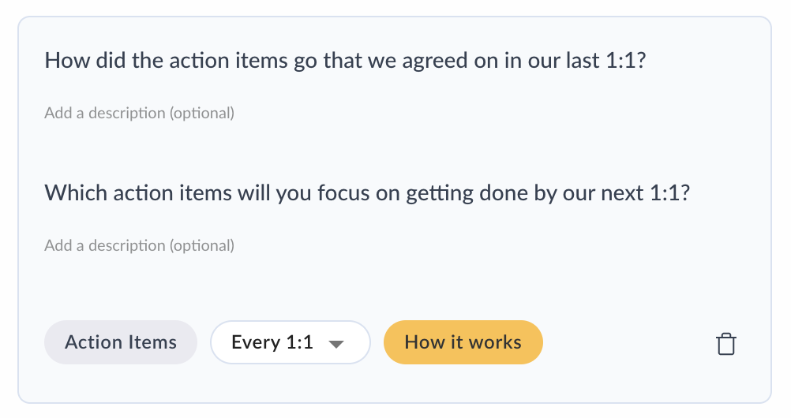This screenshot has height=418, width=791.
Task: Click the description field below last 1:1 question
Action: coord(140,113)
